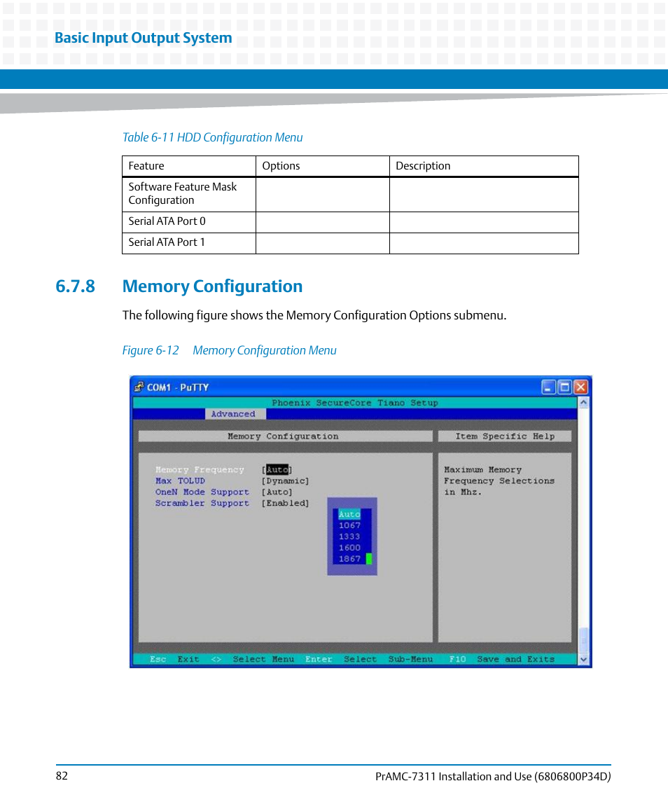The image size is (668, 802).
Task: Click Esc Exit in the bottom bar
Action: click(x=174, y=659)
